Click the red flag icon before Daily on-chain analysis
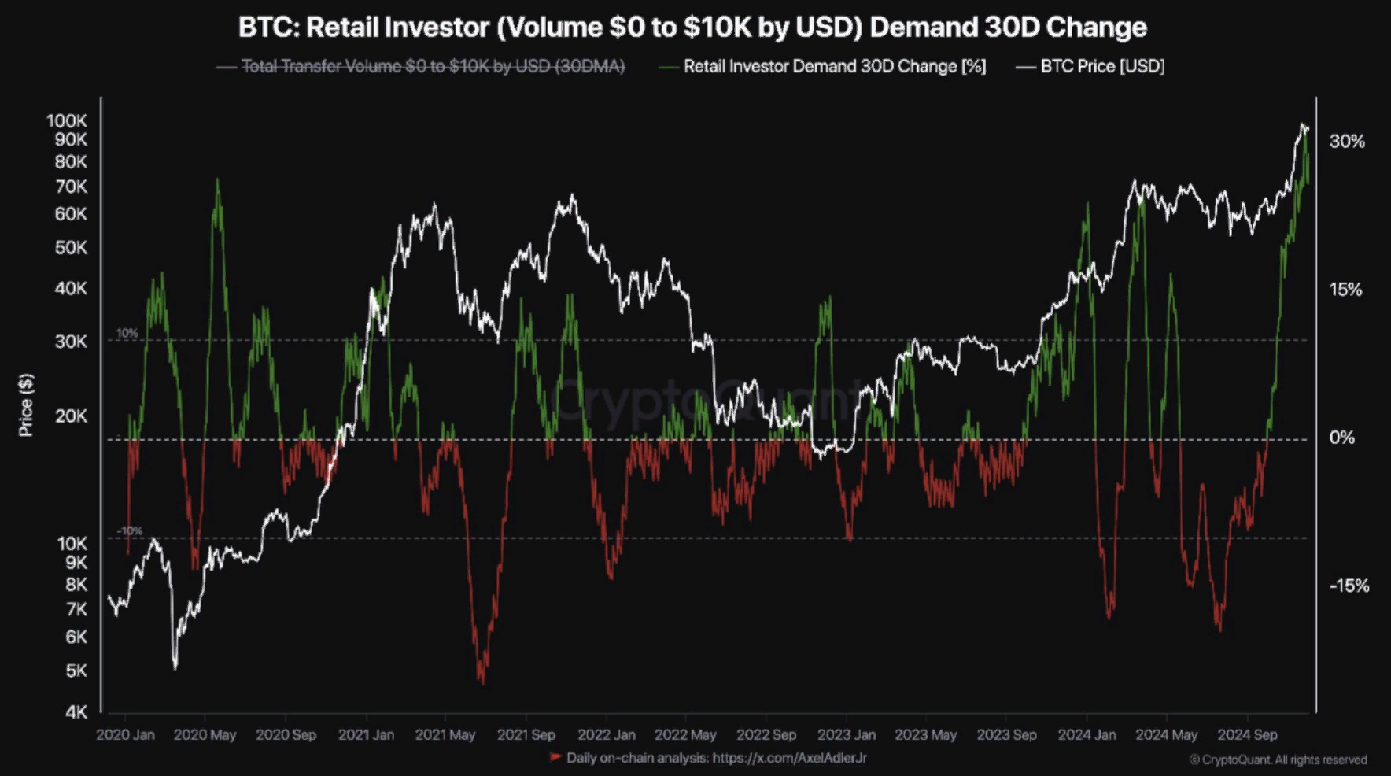Image resolution: width=1391 pixels, height=776 pixels. (x=555, y=757)
